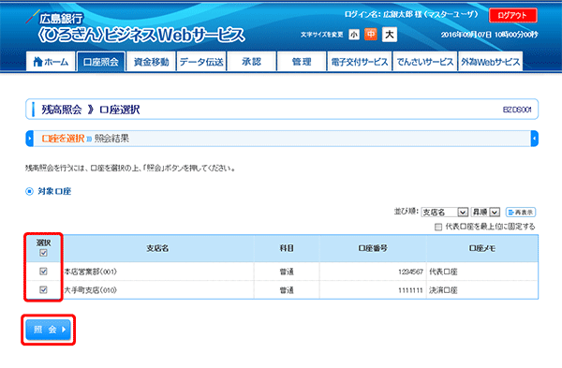Select the 口座照会 tab

click(101, 62)
